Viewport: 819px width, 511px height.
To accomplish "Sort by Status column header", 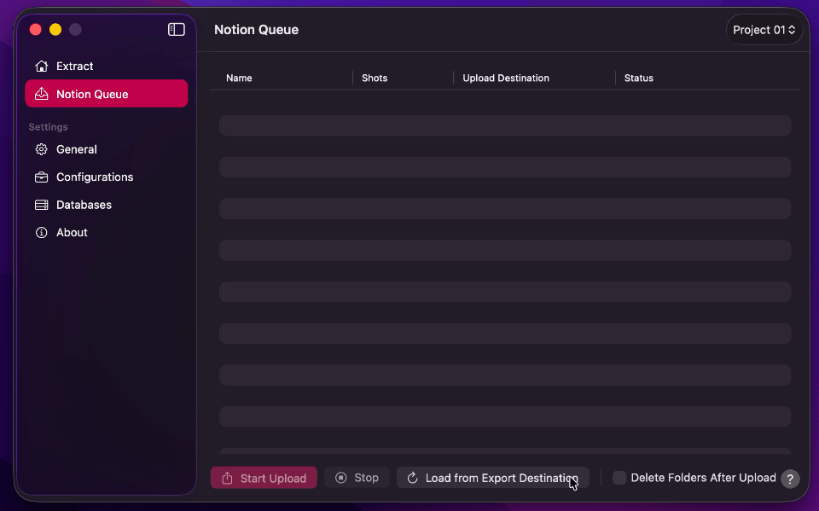I will click(x=638, y=78).
